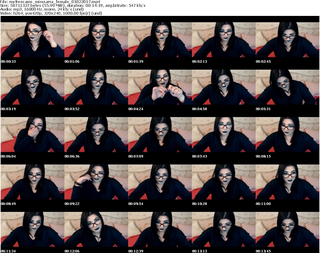Select the thumbnail at 00:08:15
Screen dimensions: 320x253
click(287, 135)
